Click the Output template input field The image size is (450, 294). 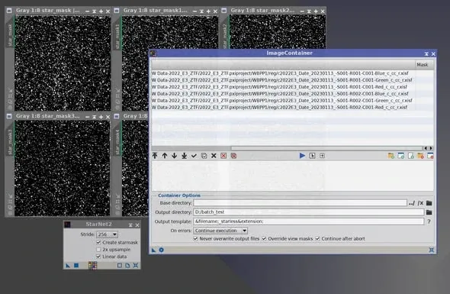coord(309,221)
